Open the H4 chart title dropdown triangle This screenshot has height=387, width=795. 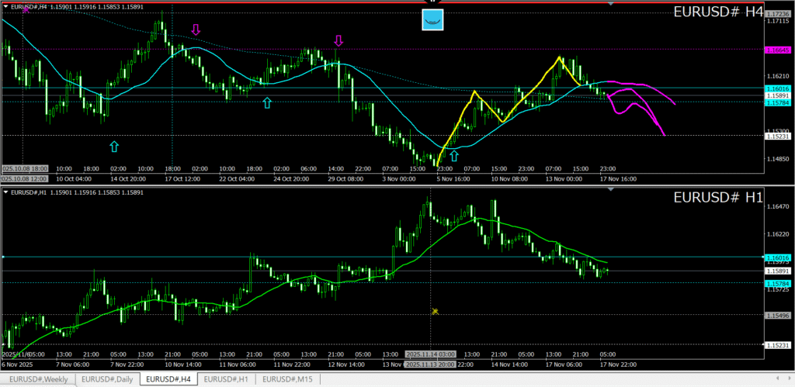tap(6, 7)
